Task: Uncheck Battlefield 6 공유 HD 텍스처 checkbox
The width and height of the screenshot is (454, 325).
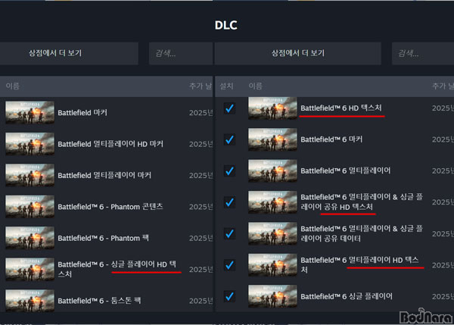Action: pos(229,202)
